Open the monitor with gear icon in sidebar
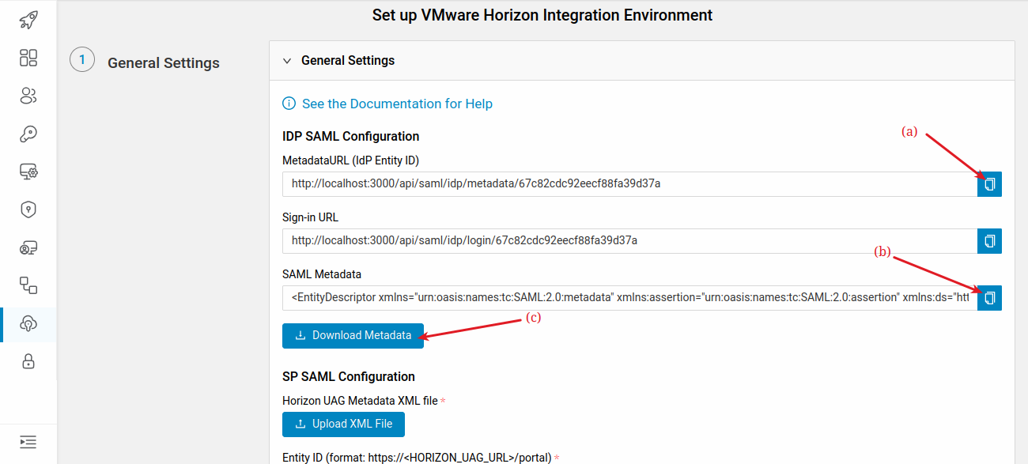The image size is (1028, 464). coord(28,172)
